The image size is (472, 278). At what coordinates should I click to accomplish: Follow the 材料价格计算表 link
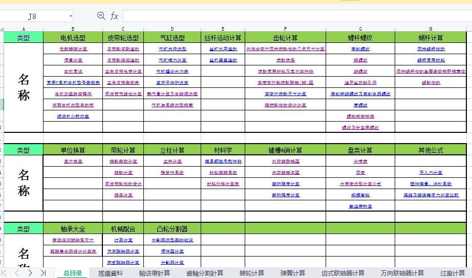(x=223, y=183)
